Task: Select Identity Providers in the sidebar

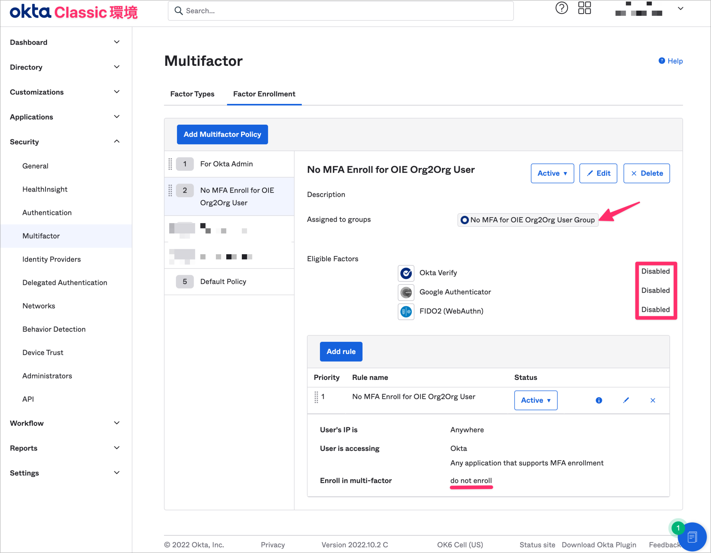Action: [x=51, y=259]
